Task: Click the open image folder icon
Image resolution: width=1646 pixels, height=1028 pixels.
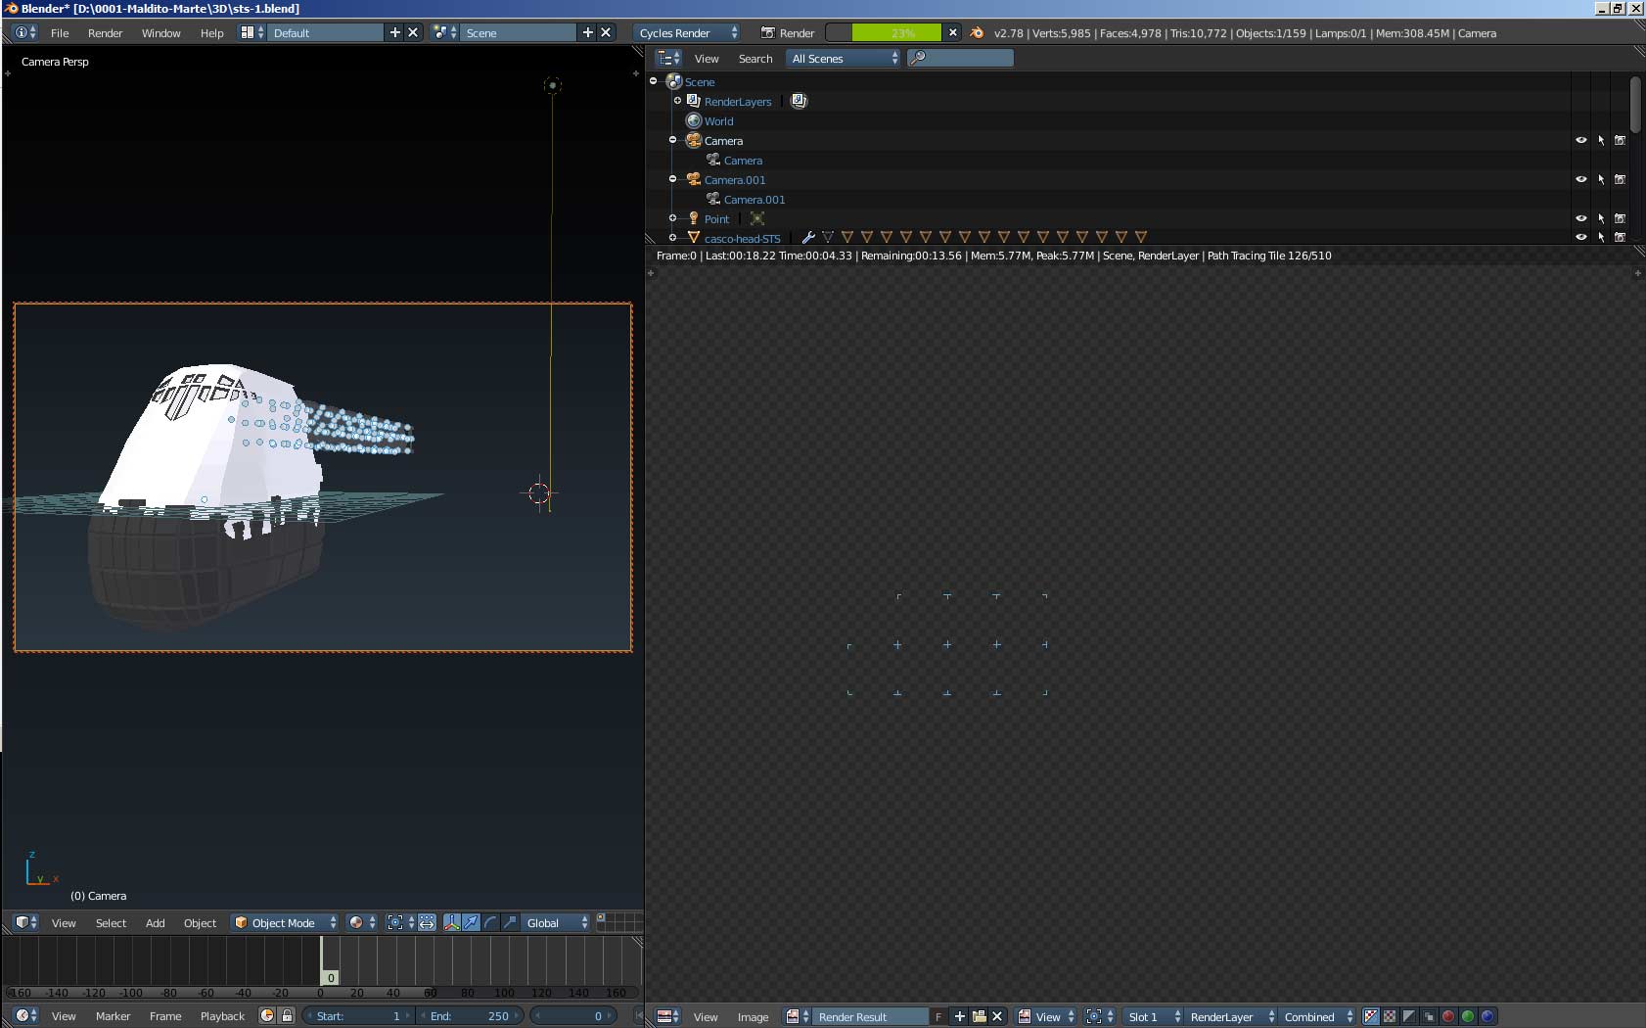Action: (979, 1016)
